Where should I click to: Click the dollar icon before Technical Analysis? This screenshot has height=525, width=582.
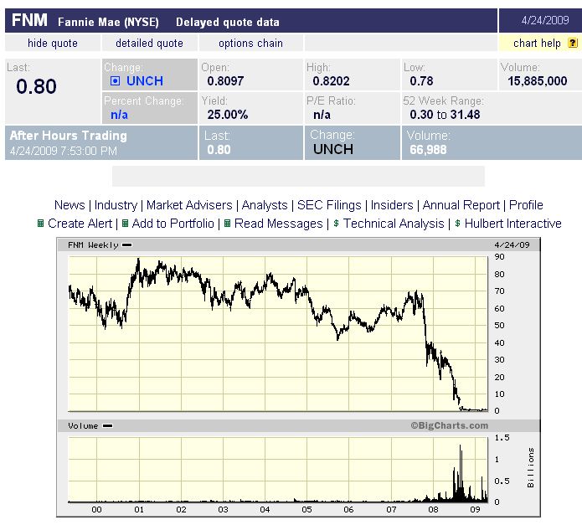(x=336, y=224)
